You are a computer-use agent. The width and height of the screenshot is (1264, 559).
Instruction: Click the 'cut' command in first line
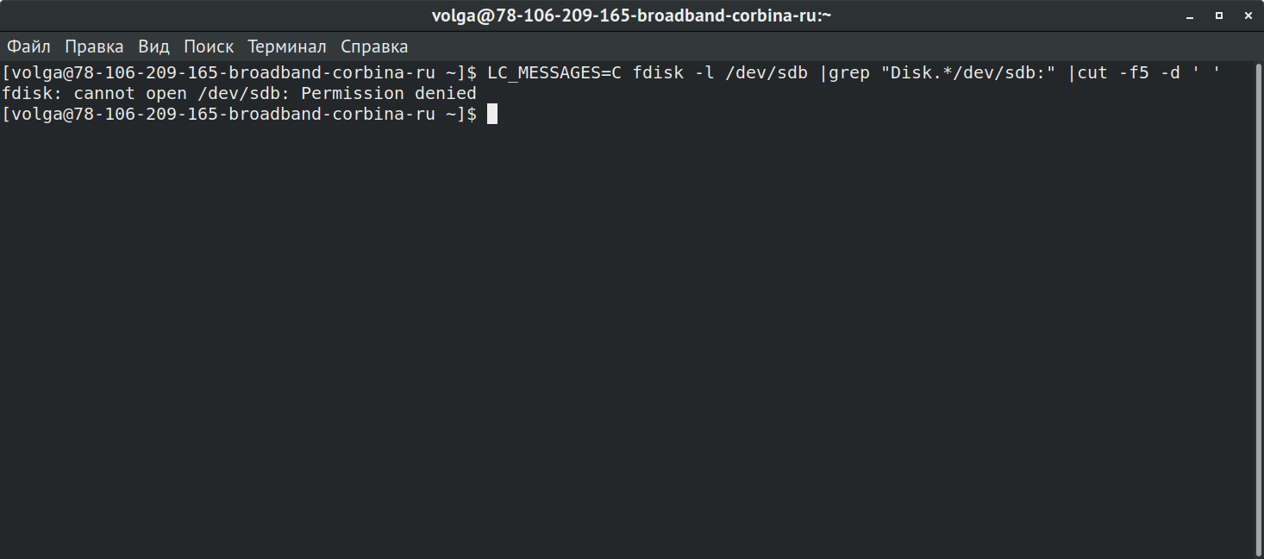pyautogui.click(x=1092, y=72)
